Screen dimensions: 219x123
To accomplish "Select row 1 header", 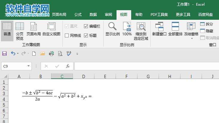I will pyautogui.click(x=4, y=82).
